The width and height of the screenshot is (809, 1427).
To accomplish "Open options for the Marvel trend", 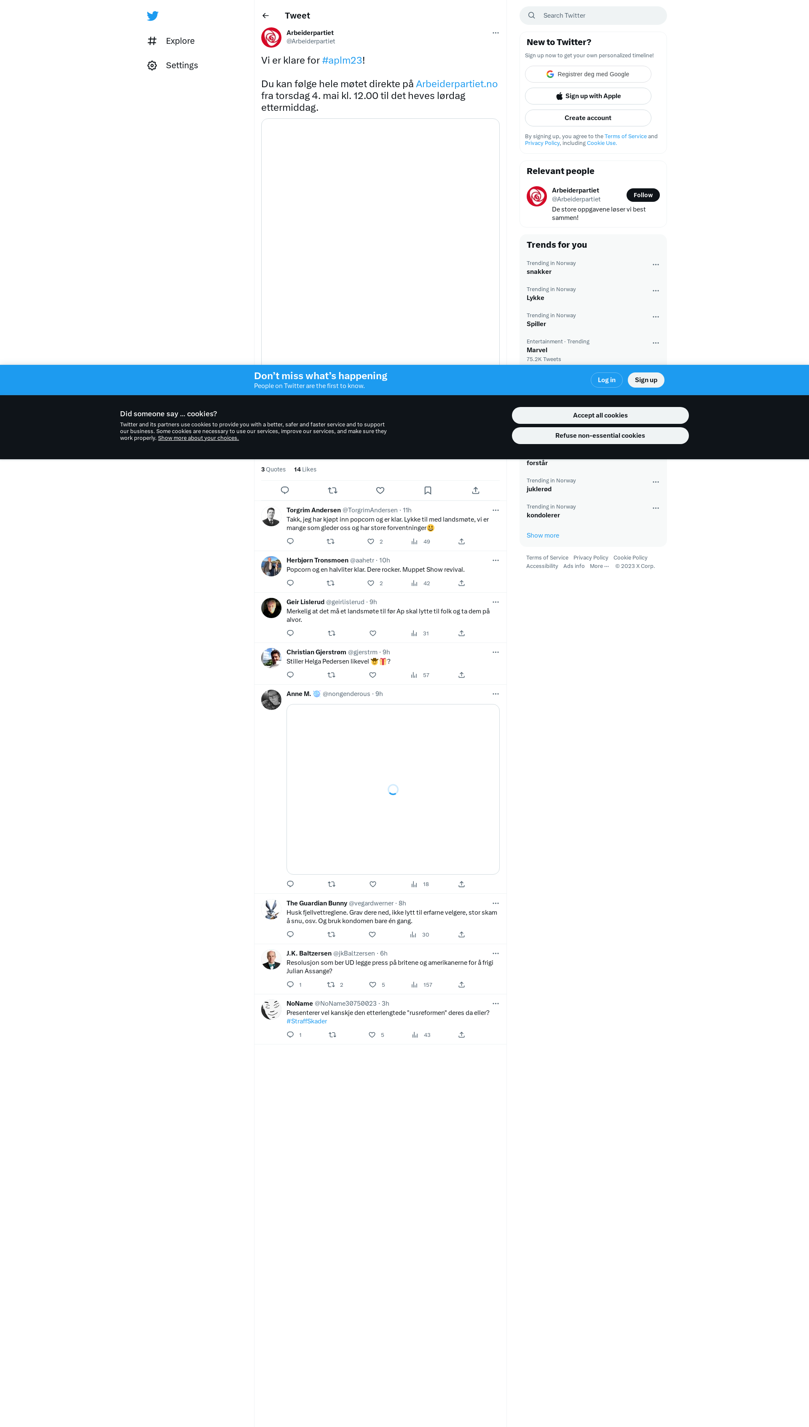I will (656, 343).
